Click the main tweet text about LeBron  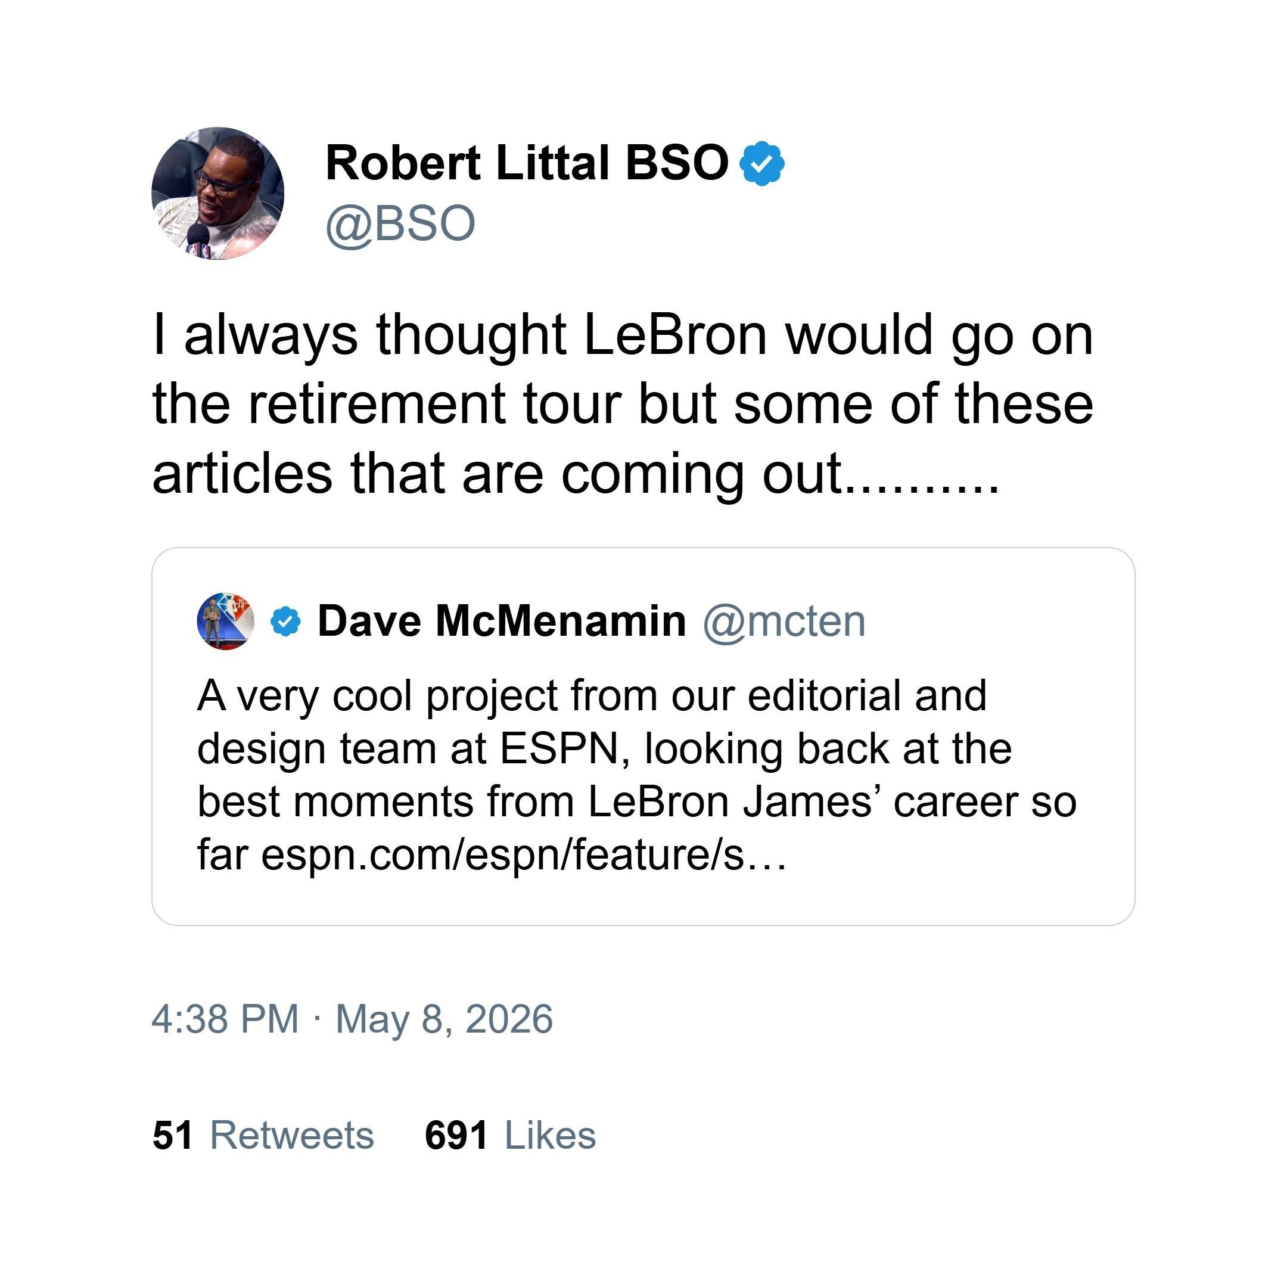[x=623, y=404]
